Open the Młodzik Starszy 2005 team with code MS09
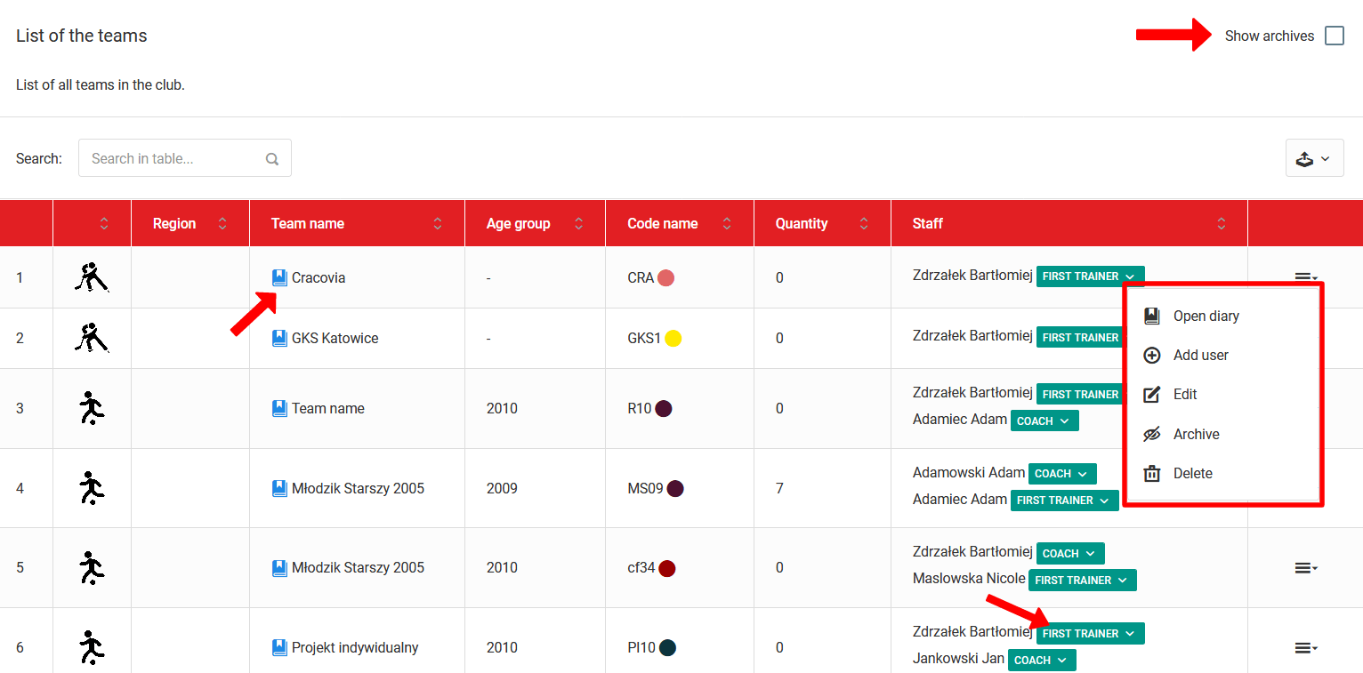 [358, 488]
